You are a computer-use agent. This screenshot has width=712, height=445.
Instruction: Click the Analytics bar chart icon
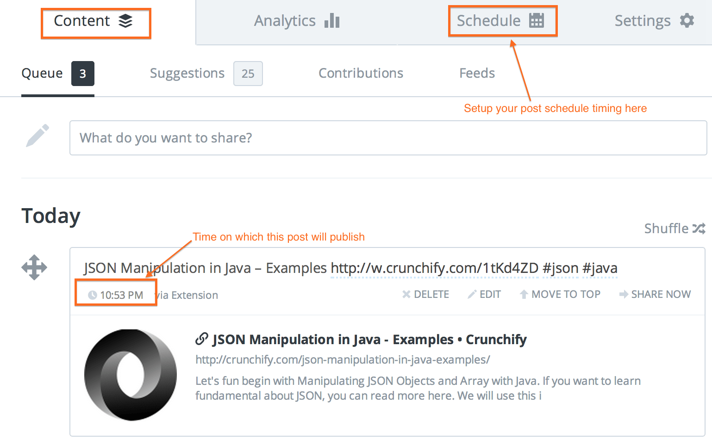(x=332, y=20)
